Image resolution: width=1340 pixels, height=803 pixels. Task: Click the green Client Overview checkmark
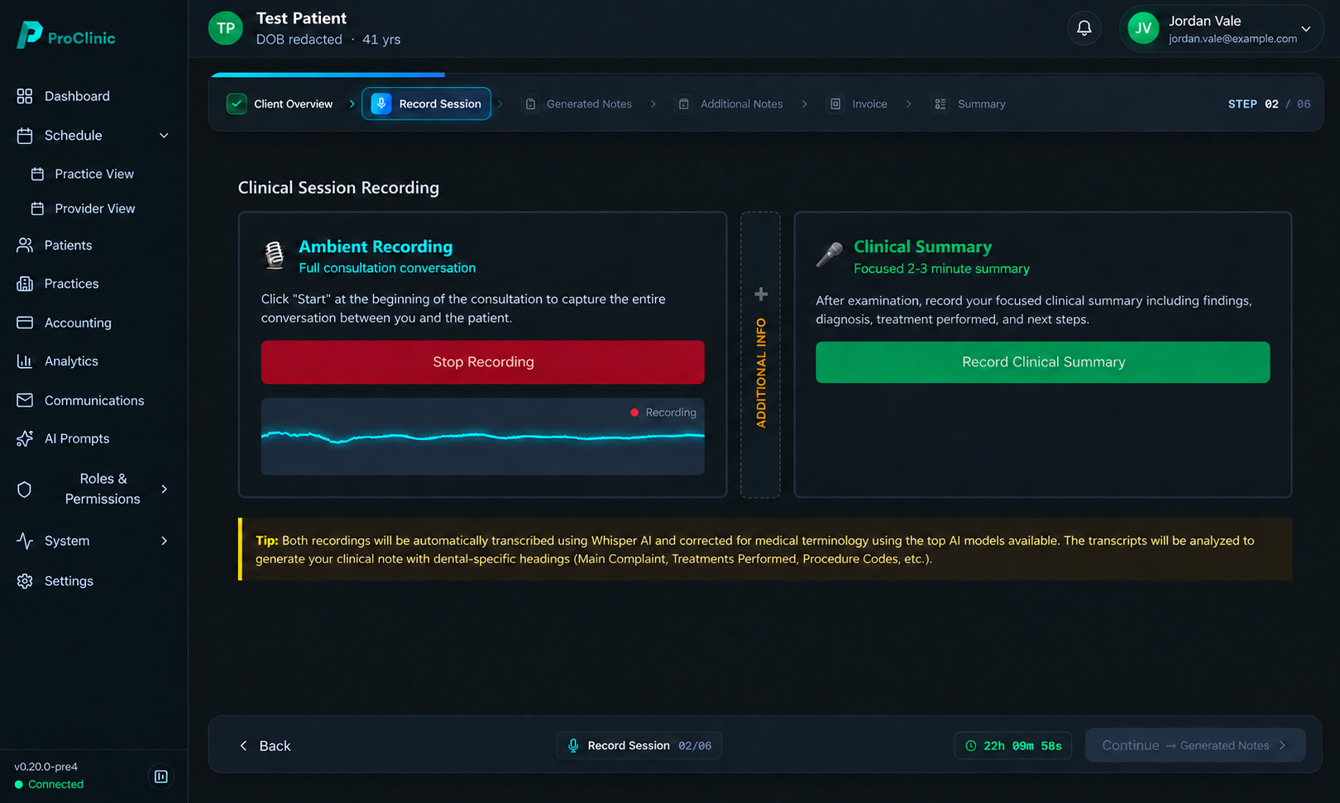tap(237, 104)
